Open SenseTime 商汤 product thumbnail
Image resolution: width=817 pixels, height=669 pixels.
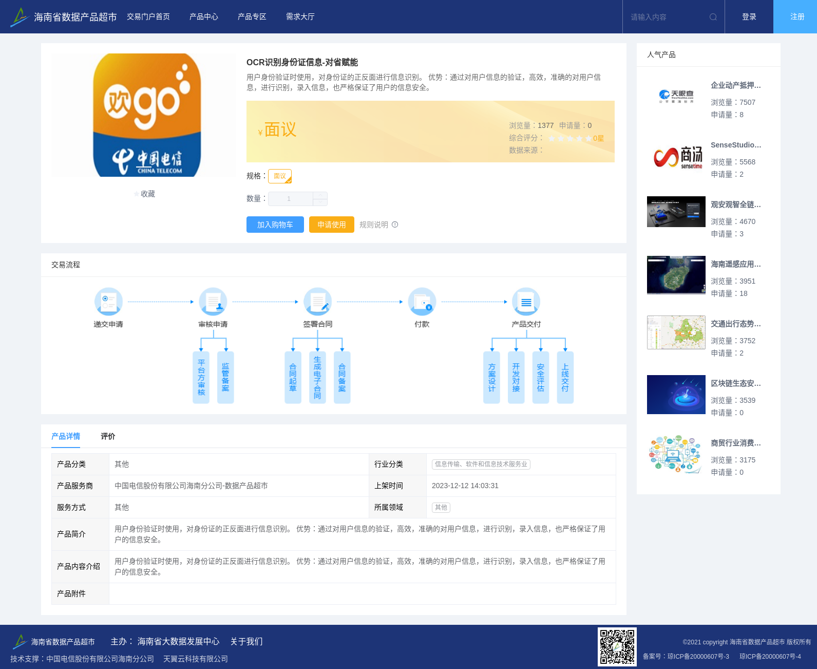coord(676,156)
